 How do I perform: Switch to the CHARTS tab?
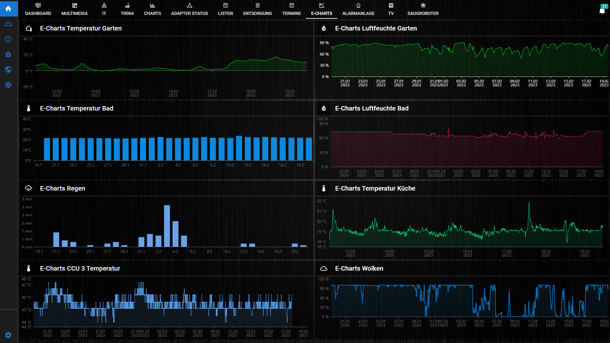[x=152, y=13]
